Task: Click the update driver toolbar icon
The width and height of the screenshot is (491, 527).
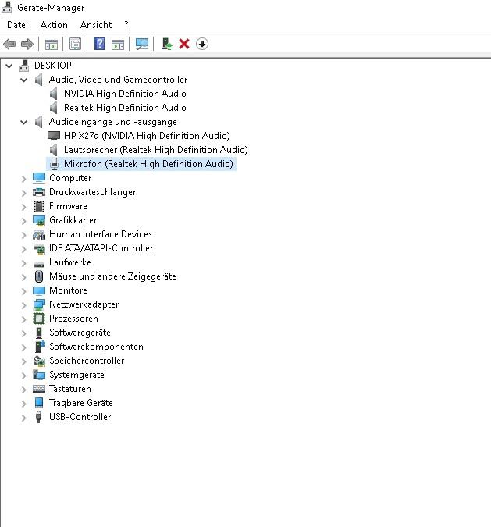Action: click(x=167, y=44)
